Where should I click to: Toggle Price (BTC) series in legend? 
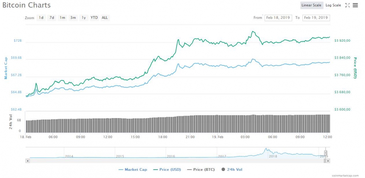point(201,169)
